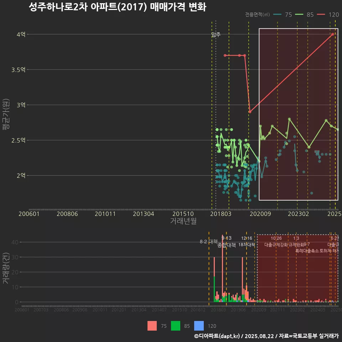This screenshot has height=342, width=342.
Task: Click the '8·2 대책' policy annotation
Action: [x=209, y=242]
